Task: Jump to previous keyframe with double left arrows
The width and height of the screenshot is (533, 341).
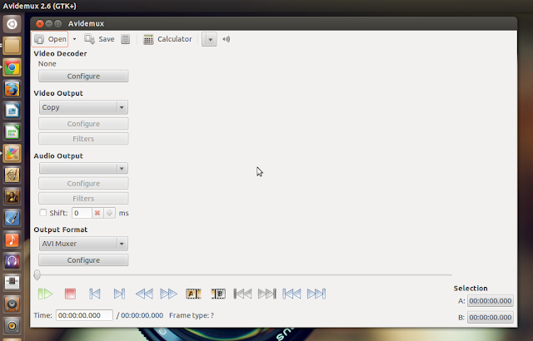Action: [144, 294]
